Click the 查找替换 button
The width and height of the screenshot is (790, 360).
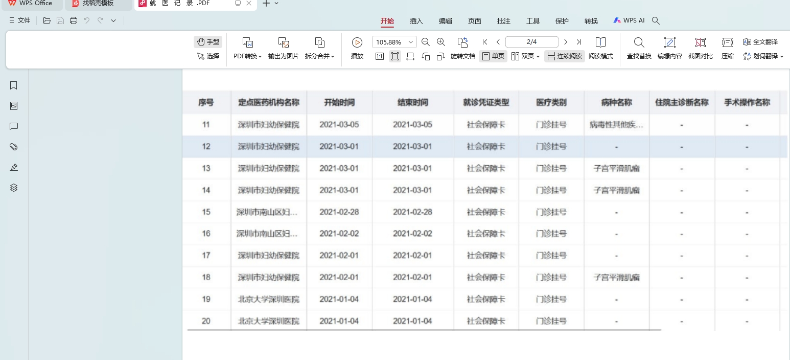639,48
